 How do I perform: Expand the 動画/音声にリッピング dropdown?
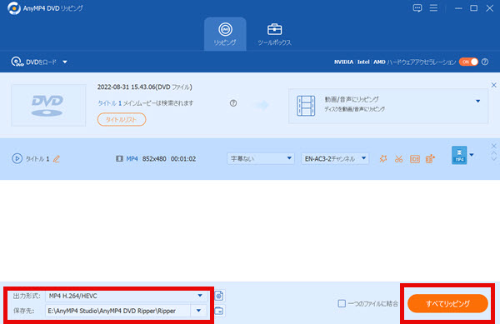coord(477,102)
